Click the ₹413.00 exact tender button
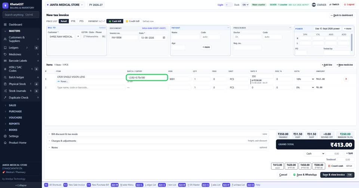Viewport: 359px width, 188px height. [x=277, y=166]
